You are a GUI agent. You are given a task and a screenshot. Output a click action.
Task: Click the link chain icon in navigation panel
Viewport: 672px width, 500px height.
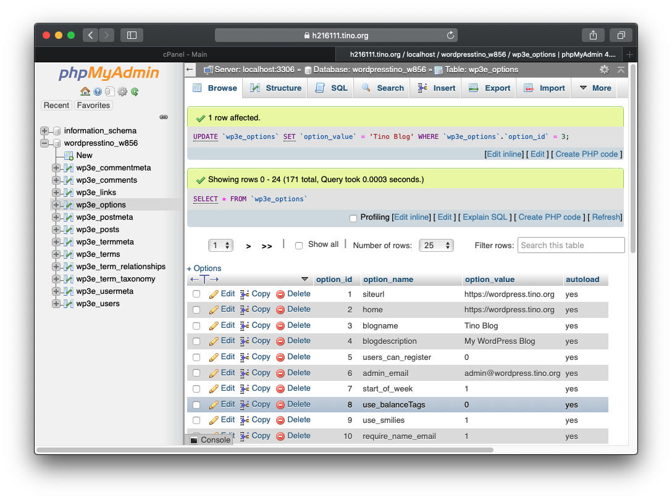tap(164, 117)
